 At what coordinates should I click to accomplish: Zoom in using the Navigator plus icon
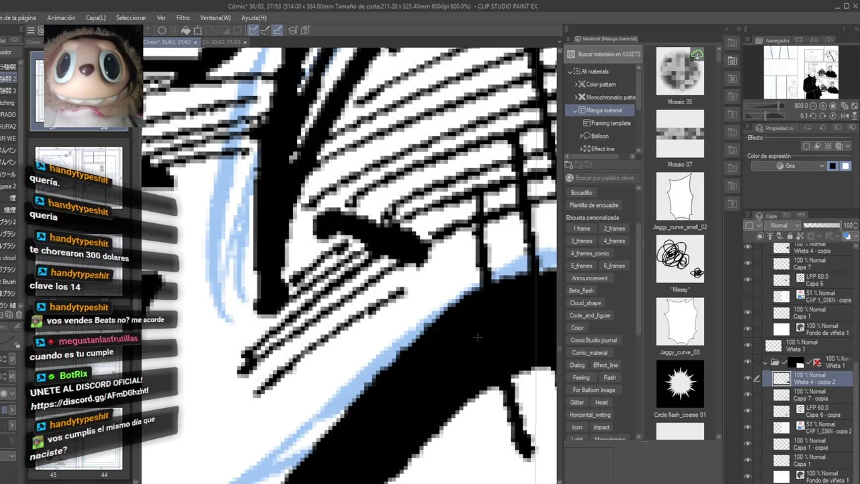coord(823,106)
